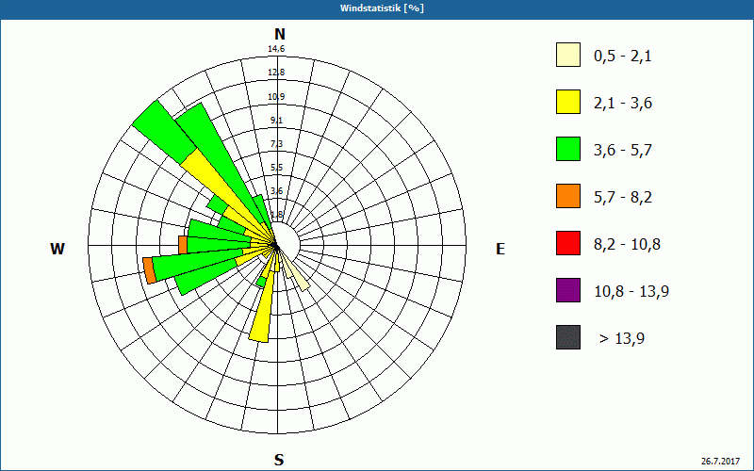Click the W compass label
The height and width of the screenshot is (471, 754).
(x=57, y=249)
